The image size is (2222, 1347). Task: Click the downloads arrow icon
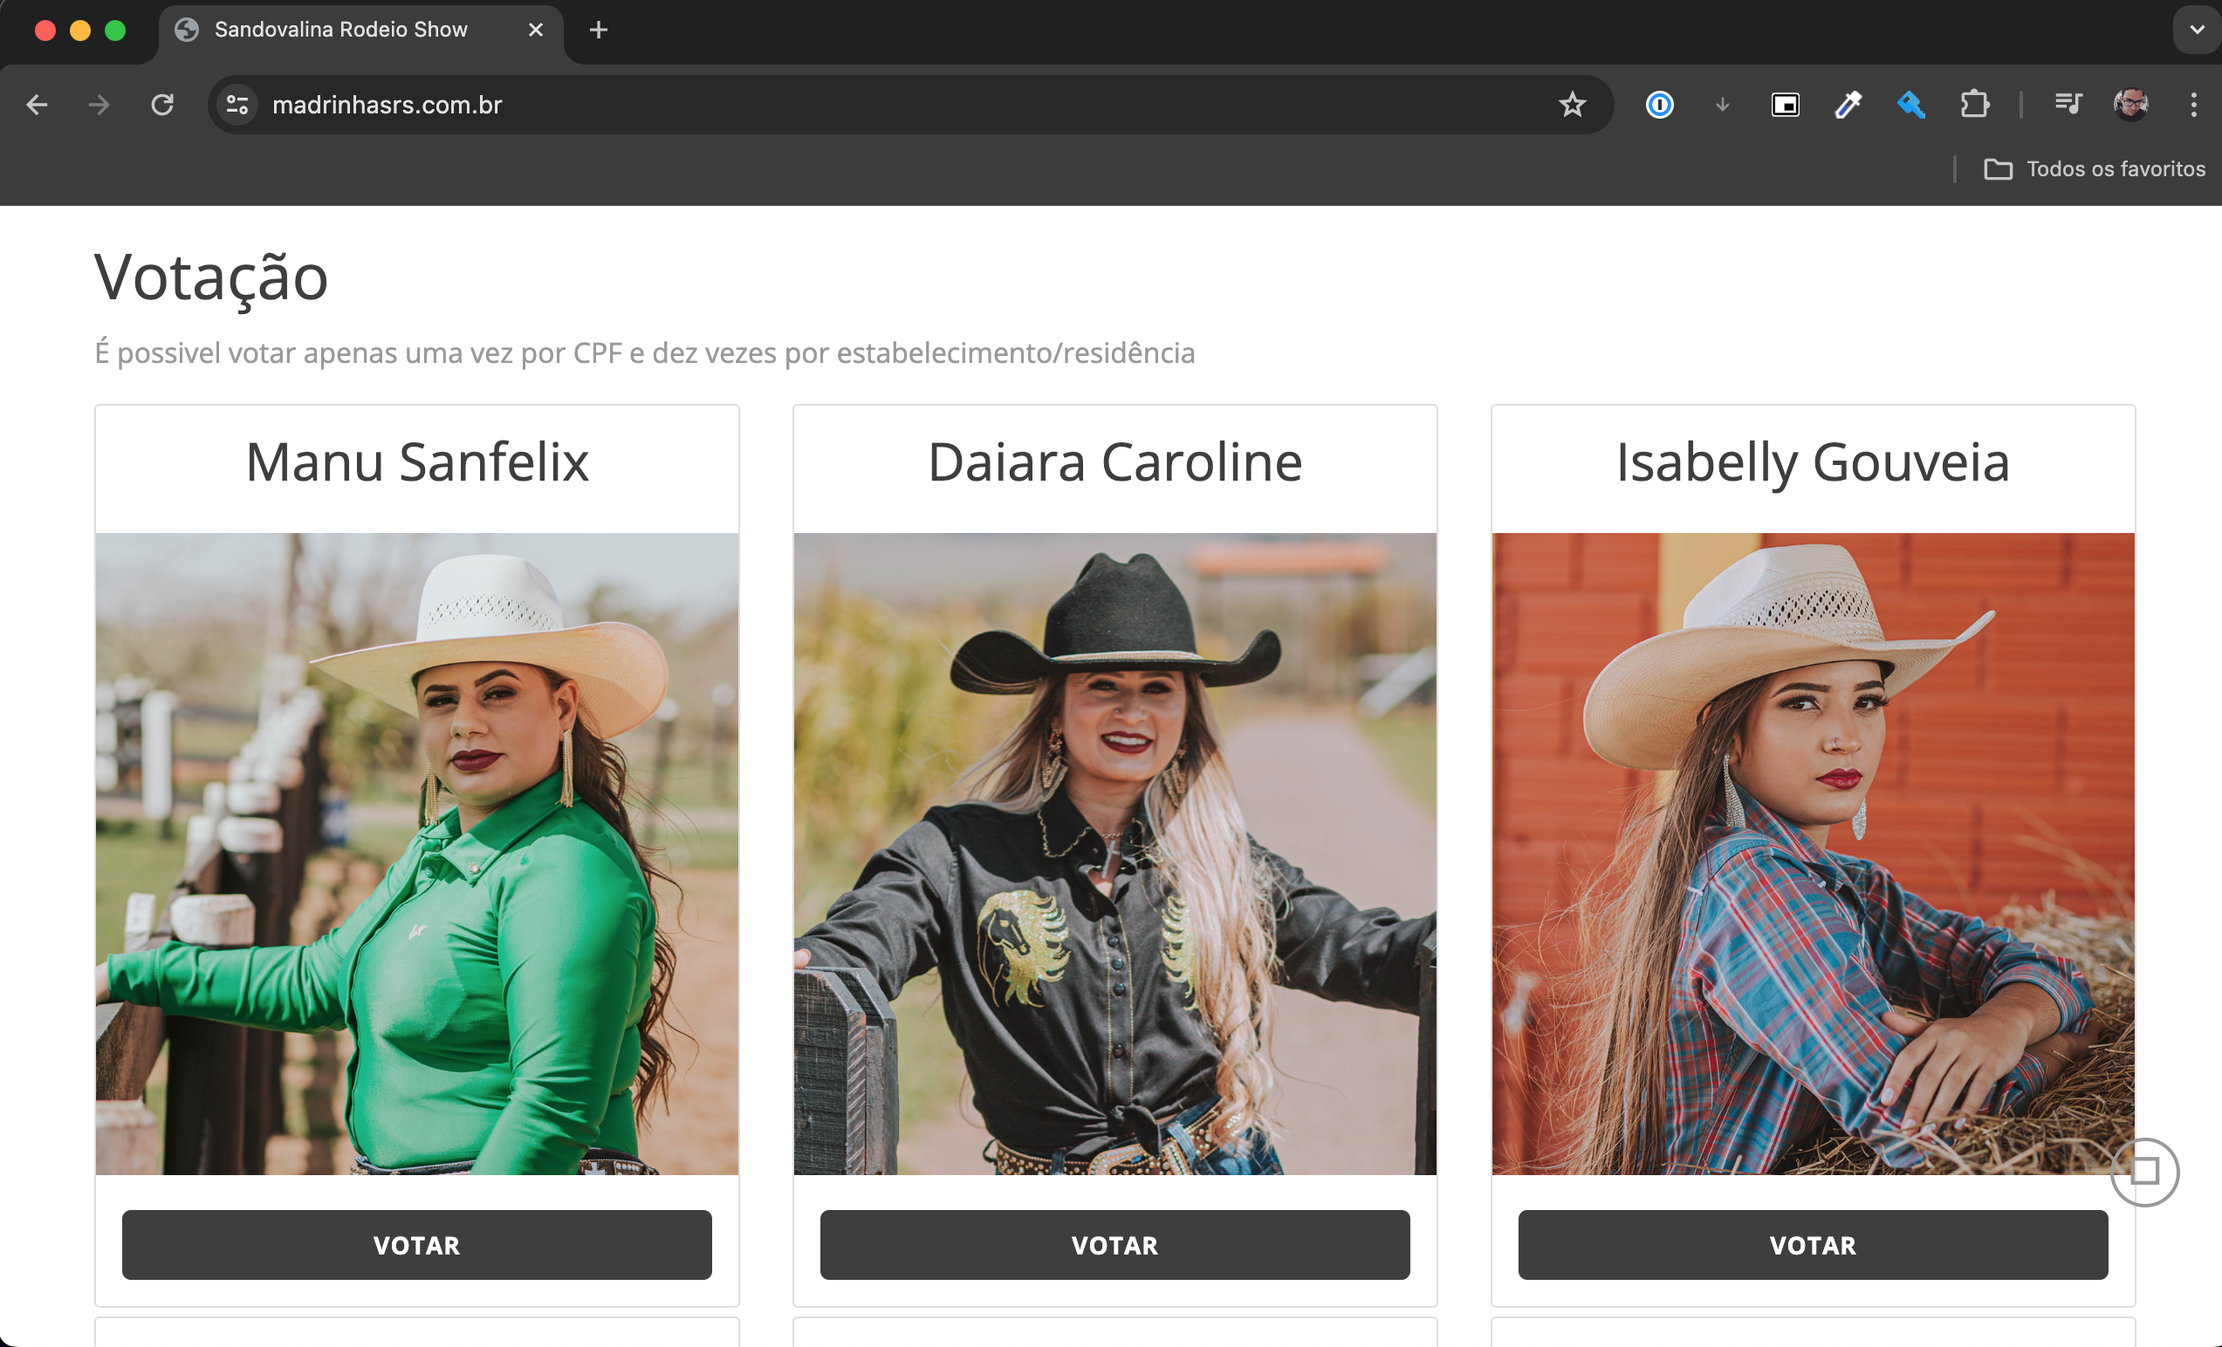point(1723,105)
